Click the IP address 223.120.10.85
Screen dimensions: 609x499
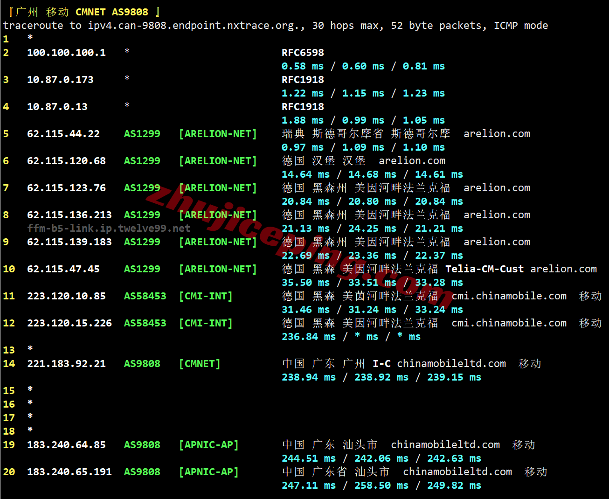(x=66, y=296)
